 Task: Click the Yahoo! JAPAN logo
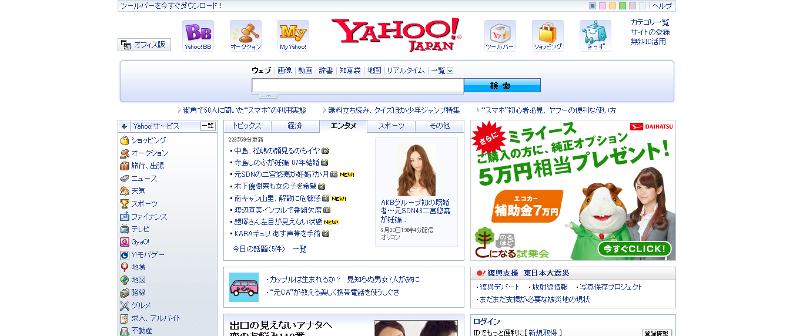pyautogui.click(x=397, y=35)
